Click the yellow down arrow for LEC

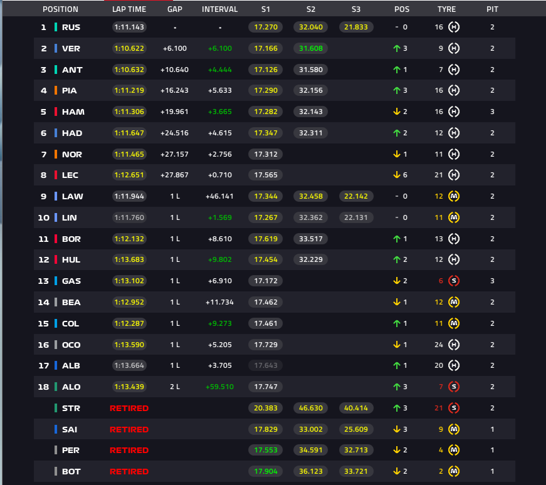(397, 175)
